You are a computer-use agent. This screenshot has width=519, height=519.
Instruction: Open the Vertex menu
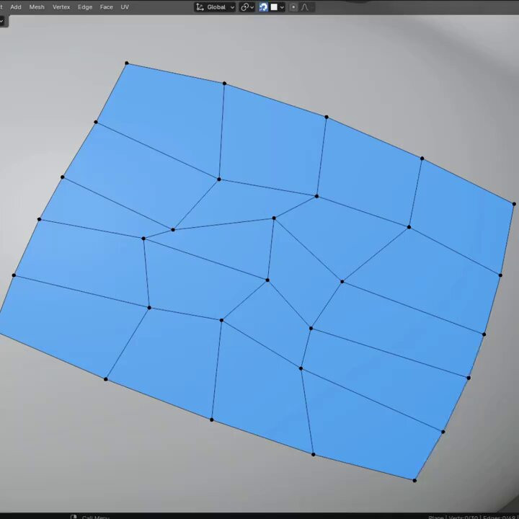pyautogui.click(x=61, y=7)
